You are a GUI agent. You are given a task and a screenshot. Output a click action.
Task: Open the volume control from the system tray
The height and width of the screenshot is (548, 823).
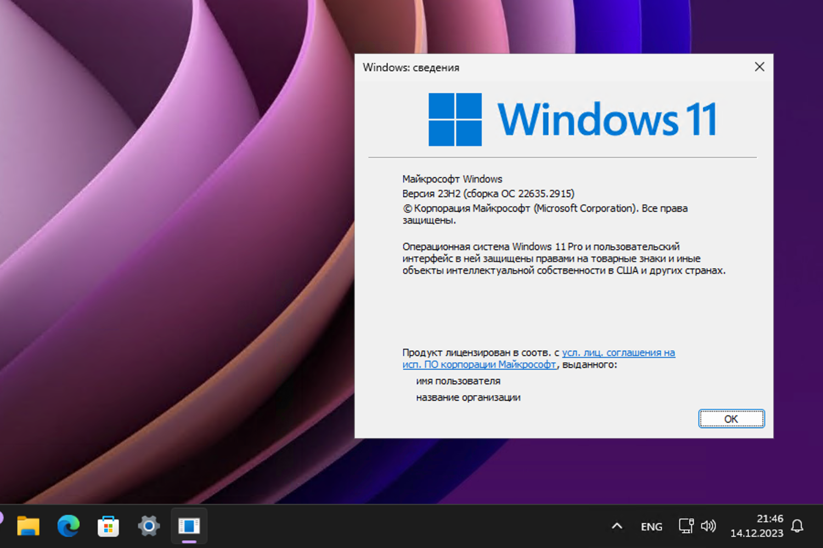tap(709, 526)
